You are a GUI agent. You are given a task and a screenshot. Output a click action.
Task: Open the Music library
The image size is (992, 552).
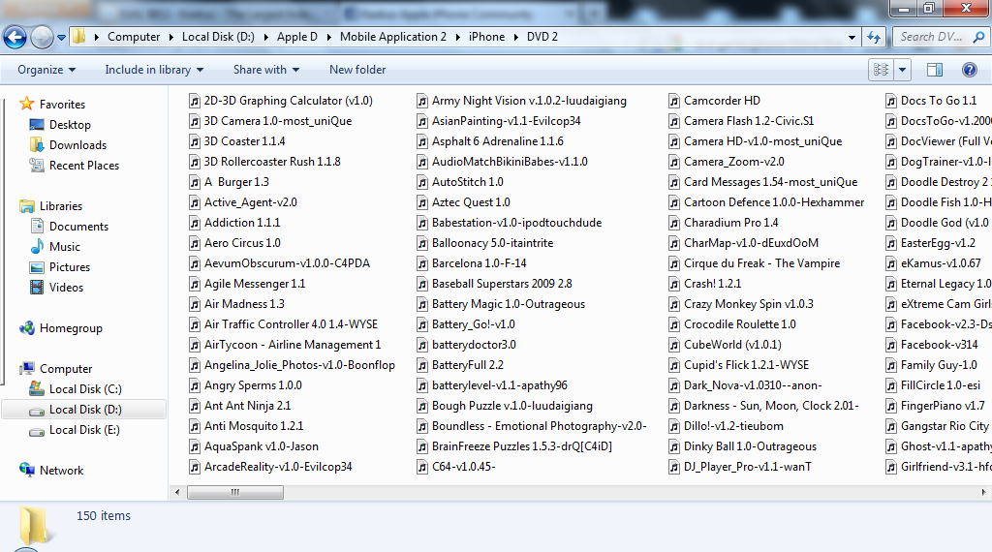pos(65,247)
